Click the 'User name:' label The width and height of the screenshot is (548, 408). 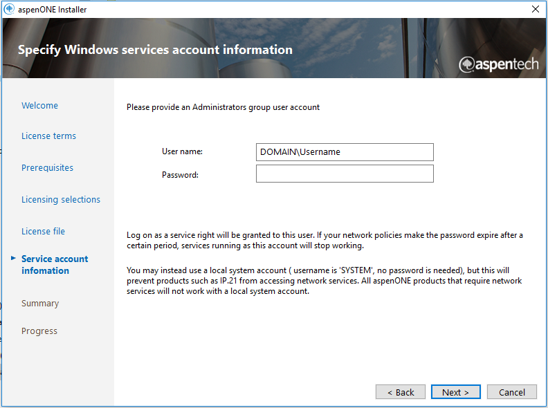click(182, 151)
